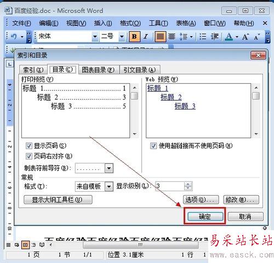The height and width of the screenshot is (263, 274).
Task: Toggle 使用超链接而不使用页码 checkbox
Action: [153, 146]
